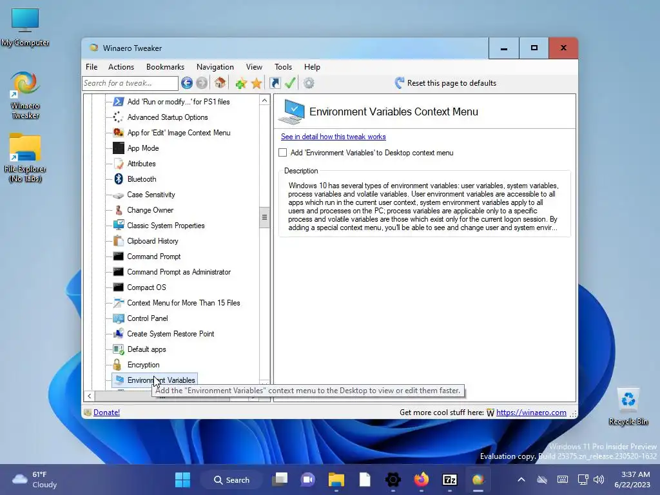Image resolution: width=660 pixels, height=495 pixels.
Task: Enable 'Add Environment Variables to Desktop context menu' checkbox
Action: (x=283, y=152)
